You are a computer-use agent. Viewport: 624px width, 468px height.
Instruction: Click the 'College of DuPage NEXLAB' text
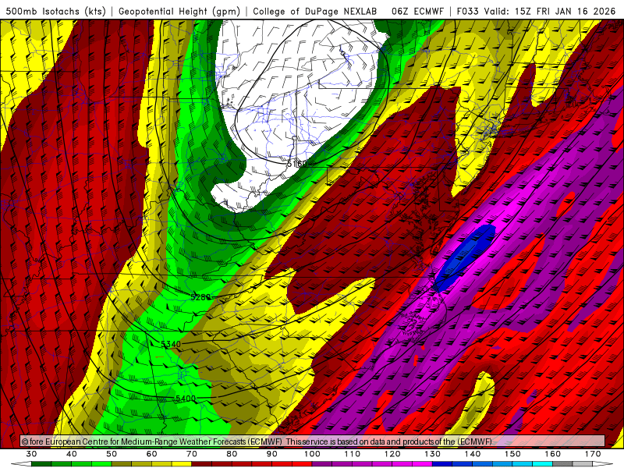315,12
